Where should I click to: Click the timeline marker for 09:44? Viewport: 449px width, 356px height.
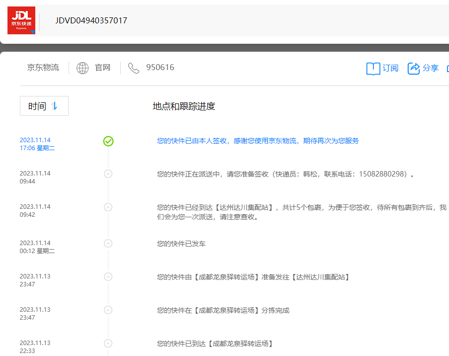tap(108, 174)
